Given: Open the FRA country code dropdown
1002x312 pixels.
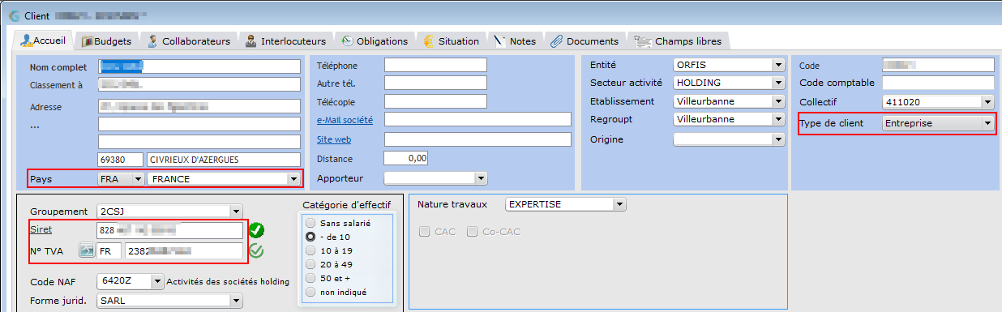Looking at the screenshot, I should pos(138,179).
